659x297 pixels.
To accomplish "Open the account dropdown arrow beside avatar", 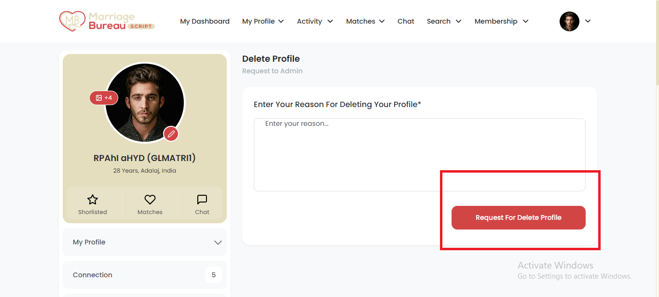I will pos(588,21).
